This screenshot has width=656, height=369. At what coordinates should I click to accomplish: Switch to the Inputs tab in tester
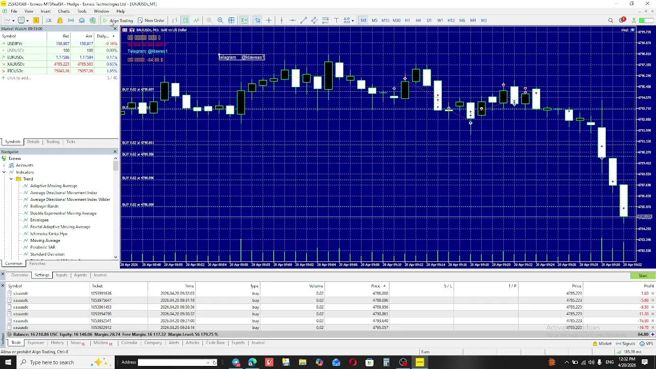[61, 275]
